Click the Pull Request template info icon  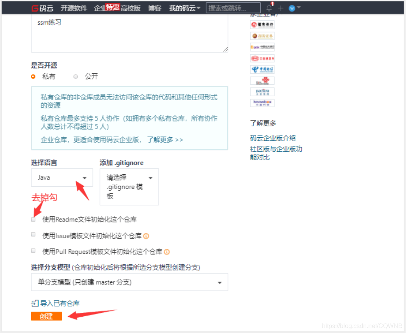pos(167,252)
